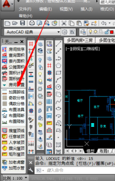Select 布置隔断 command
115x181 pixels.
tap(13, 115)
